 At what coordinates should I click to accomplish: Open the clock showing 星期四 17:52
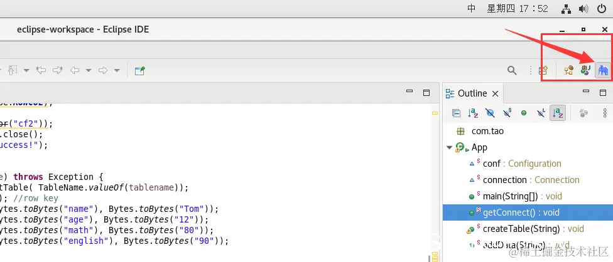(x=518, y=9)
